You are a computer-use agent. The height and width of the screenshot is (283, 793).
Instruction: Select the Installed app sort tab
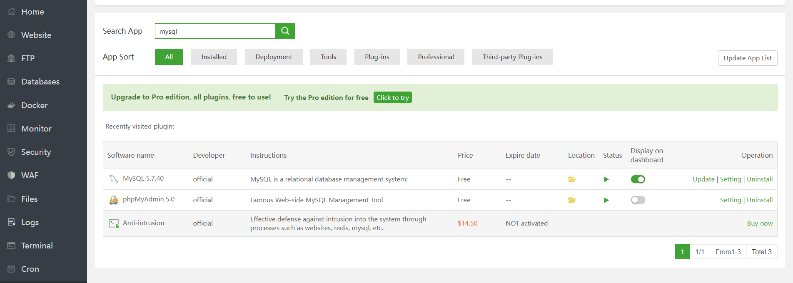click(x=214, y=57)
